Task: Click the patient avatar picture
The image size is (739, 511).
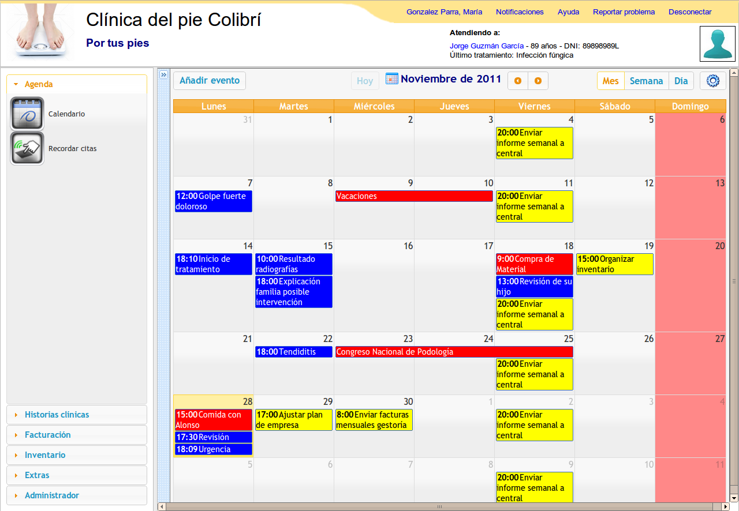Action: tap(718, 43)
